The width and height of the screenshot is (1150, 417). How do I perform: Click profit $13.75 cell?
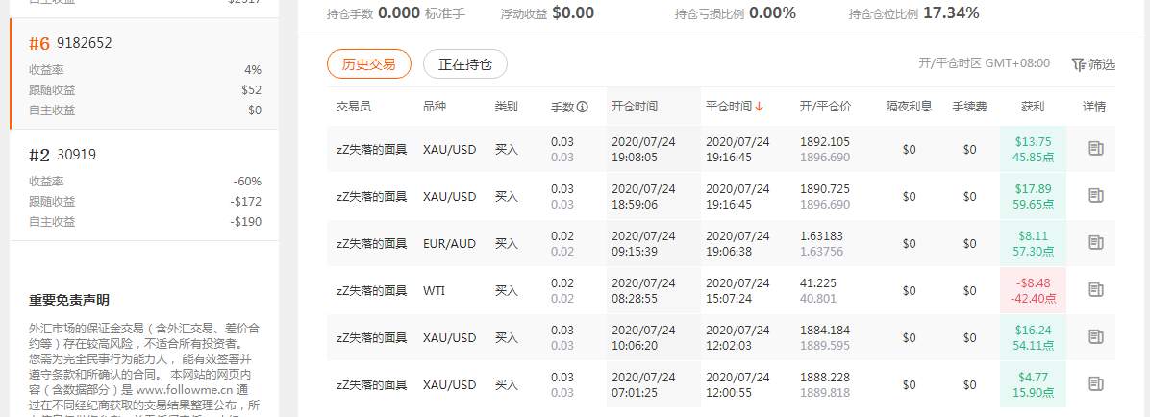point(1033,150)
